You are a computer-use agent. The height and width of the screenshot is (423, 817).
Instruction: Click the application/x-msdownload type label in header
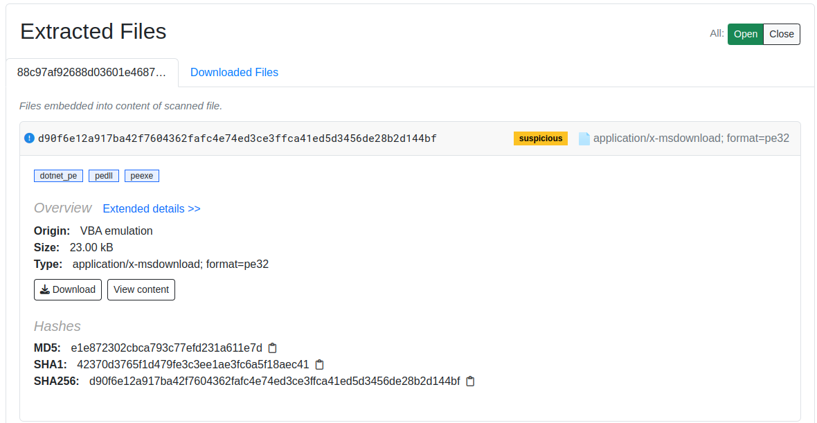(691, 138)
